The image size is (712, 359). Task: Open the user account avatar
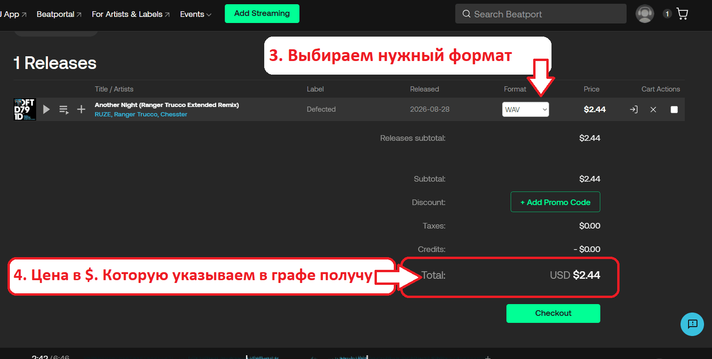pyautogui.click(x=645, y=14)
